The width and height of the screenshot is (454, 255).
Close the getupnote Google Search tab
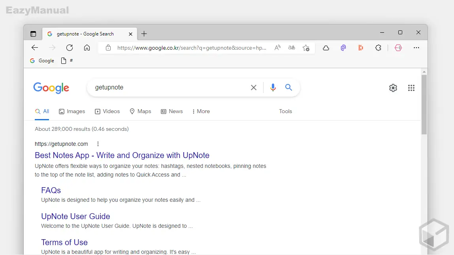click(130, 34)
